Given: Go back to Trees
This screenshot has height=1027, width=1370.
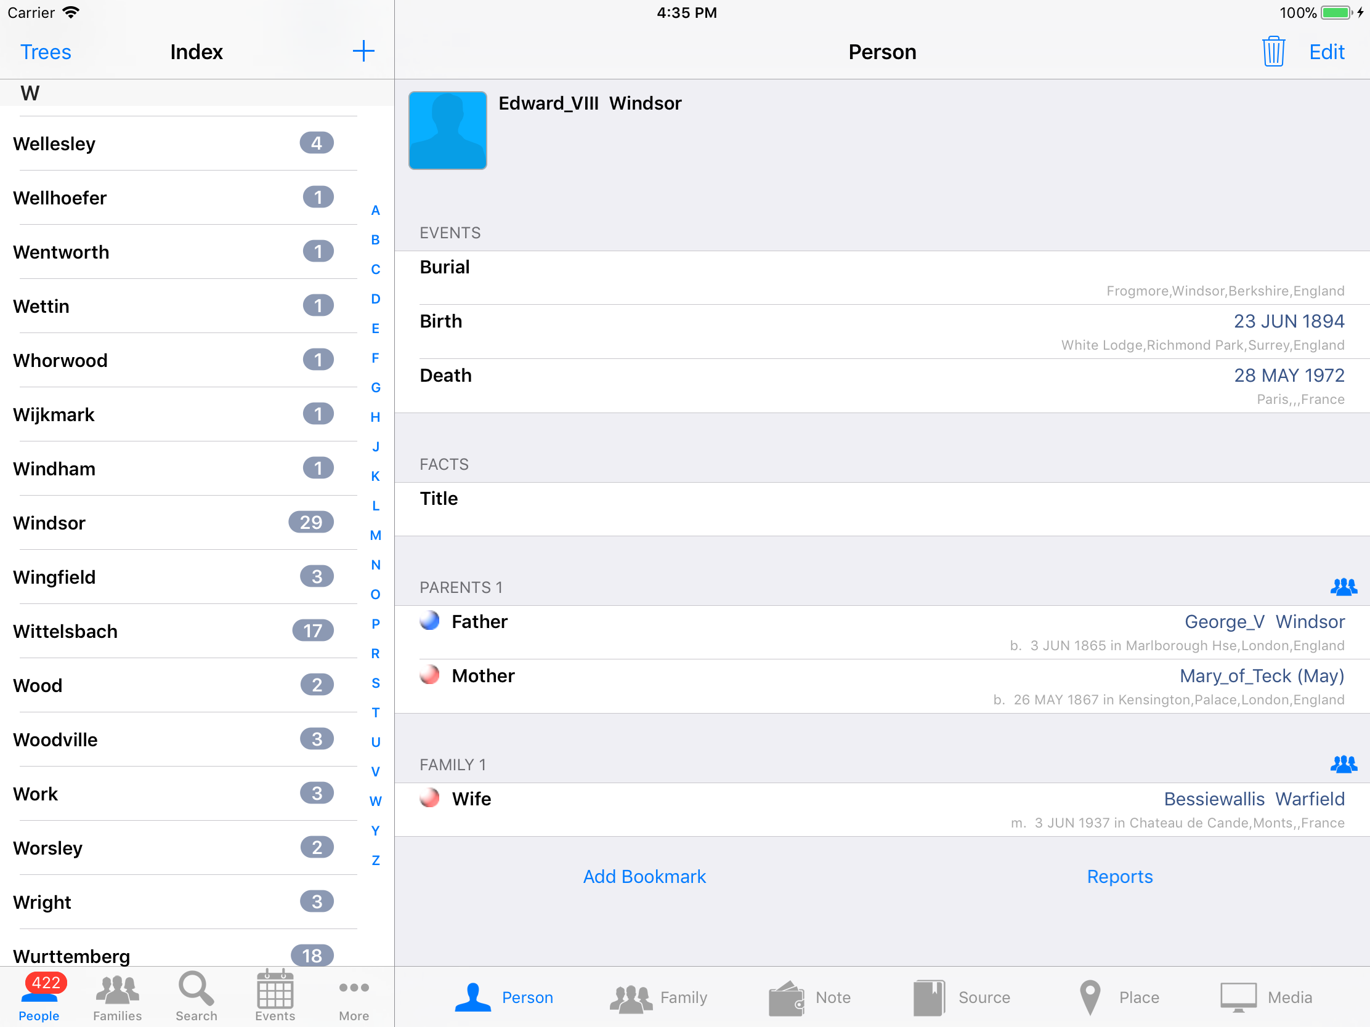Looking at the screenshot, I should (x=46, y=52).
